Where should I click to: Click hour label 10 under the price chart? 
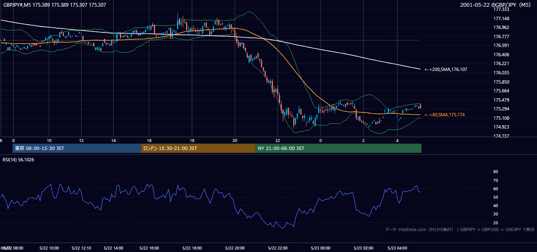point(49,141)
